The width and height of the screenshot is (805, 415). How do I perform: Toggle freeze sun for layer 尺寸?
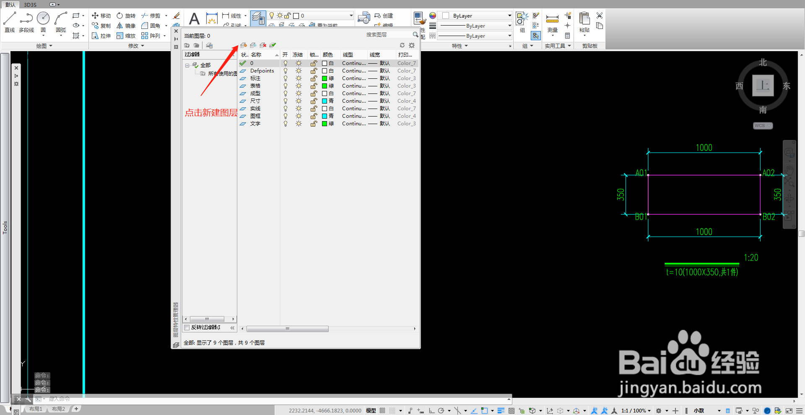coord(299,101)
